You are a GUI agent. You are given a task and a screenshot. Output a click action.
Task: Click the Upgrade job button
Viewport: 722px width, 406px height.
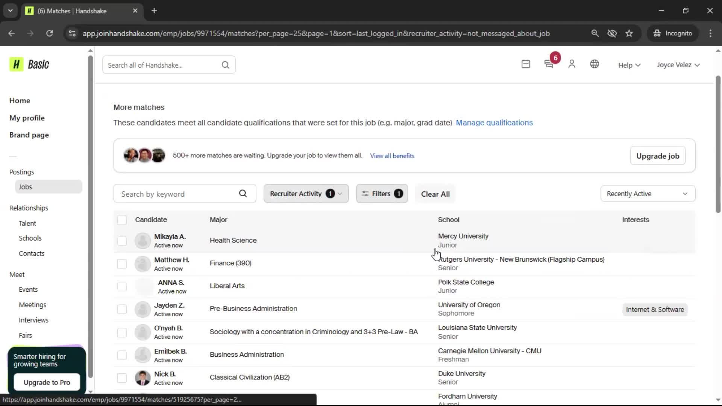coord(657,155)
